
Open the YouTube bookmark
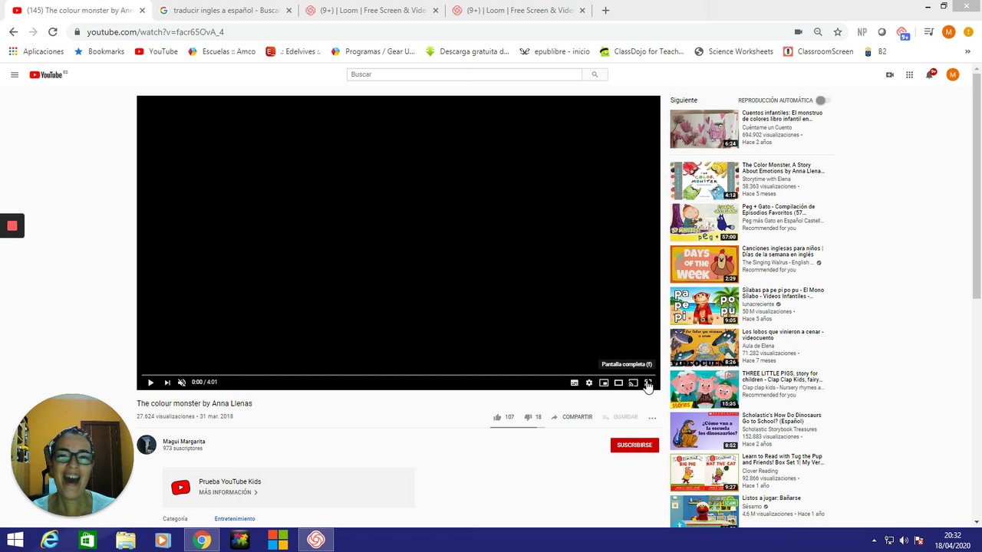pyautogui.click(x=156, y=51)
